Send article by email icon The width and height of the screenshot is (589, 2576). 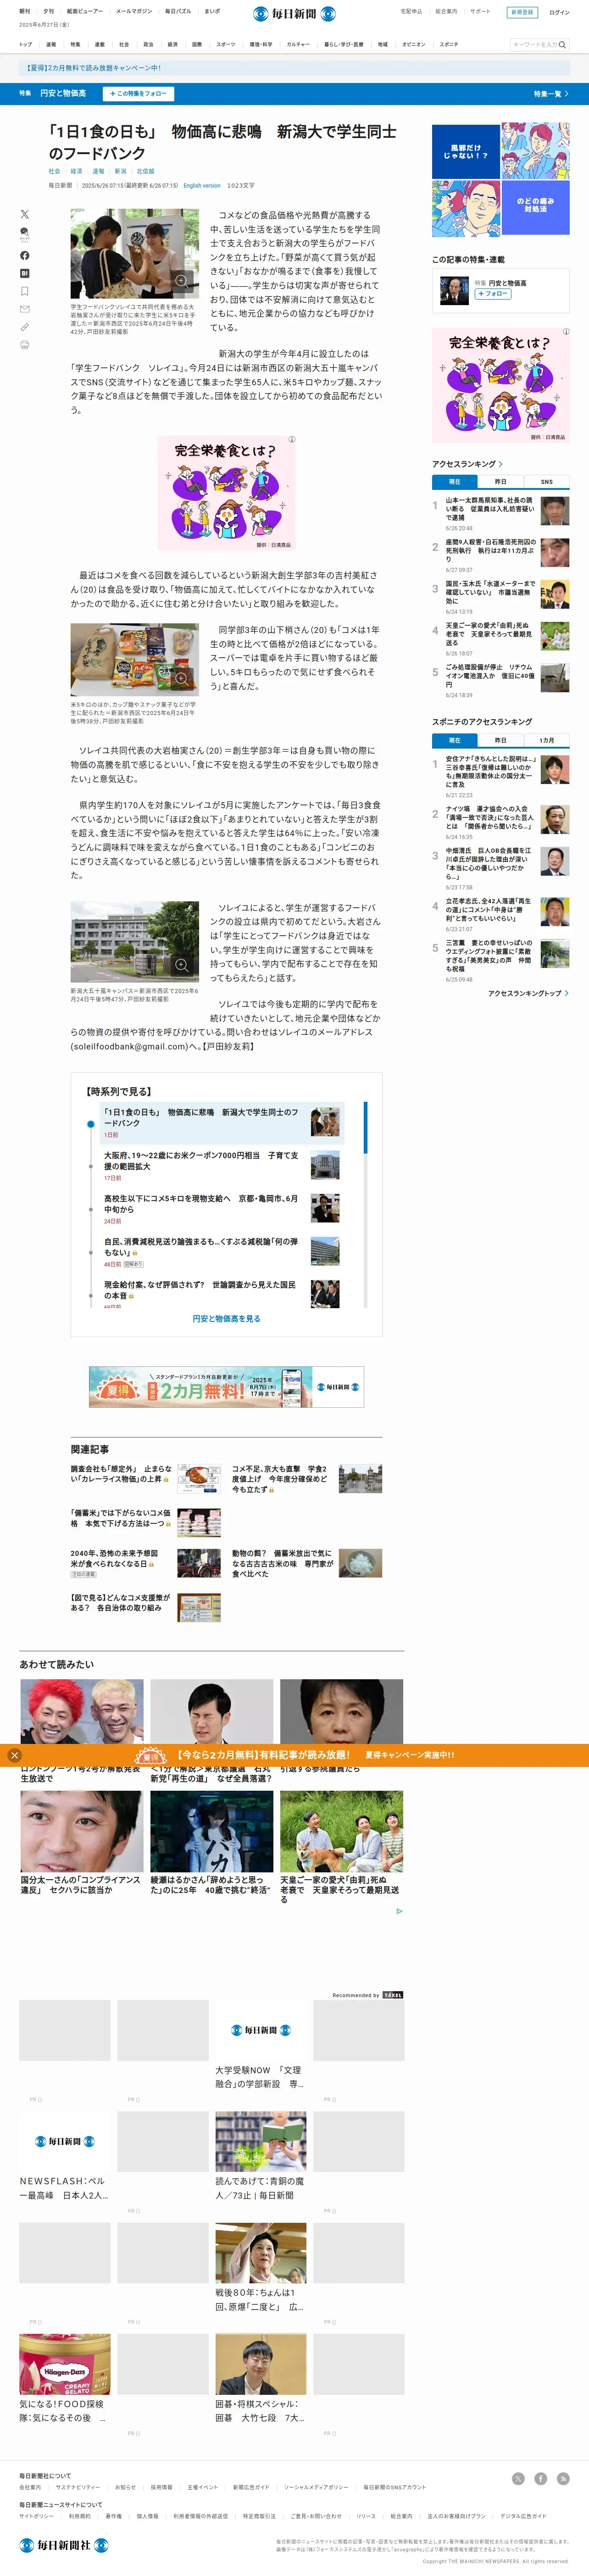pos(25,309)
